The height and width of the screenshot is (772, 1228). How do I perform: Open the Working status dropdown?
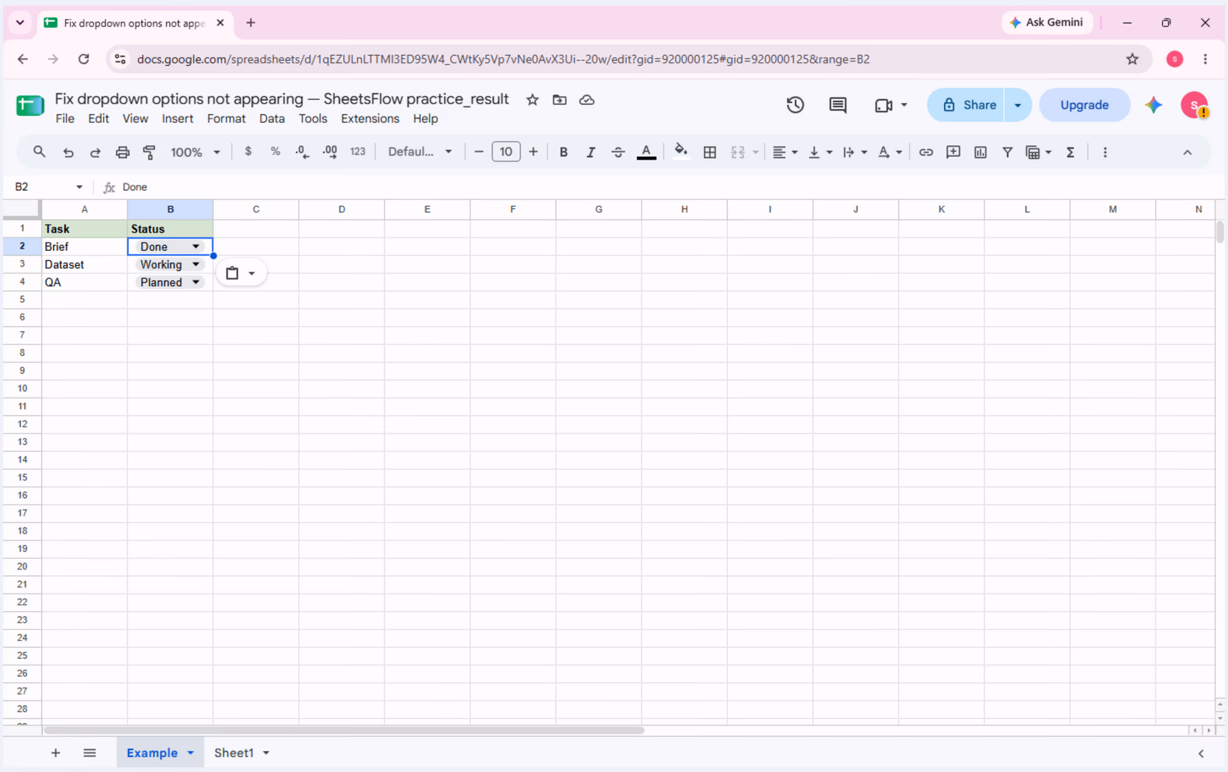coord(196,264)
